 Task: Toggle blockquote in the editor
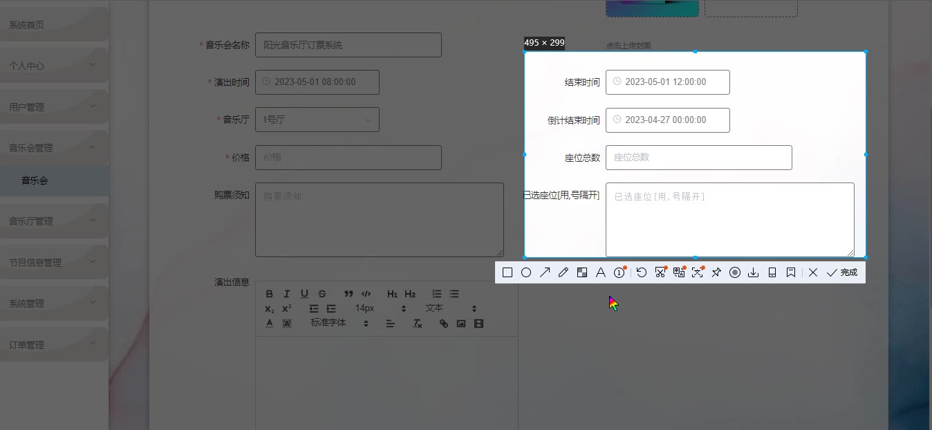click(348, 294)
